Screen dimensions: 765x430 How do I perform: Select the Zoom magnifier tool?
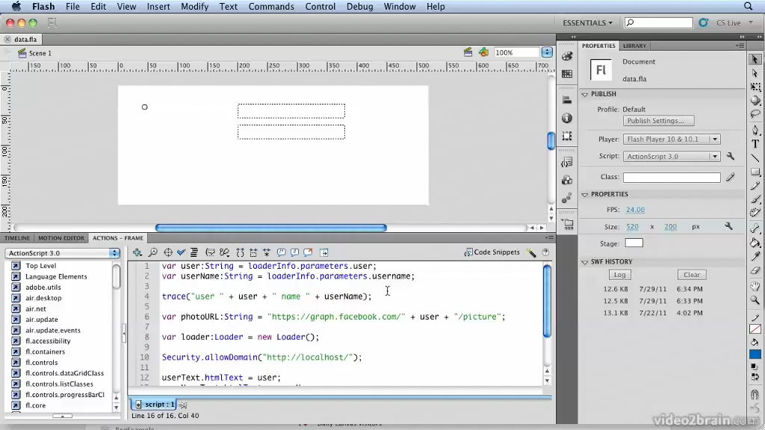(x=755, y=300)
